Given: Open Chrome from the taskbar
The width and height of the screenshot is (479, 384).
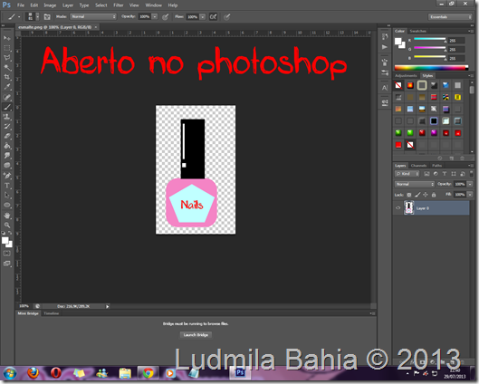Looking at the screenshot, I should pyautogui.click(x=148, y=373).
